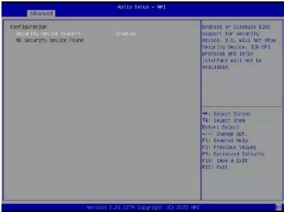The height and width of the screenshot is (212, 284).
Task: Click the Aptio Setup - AMI title
Action: (x=141, y=7)
